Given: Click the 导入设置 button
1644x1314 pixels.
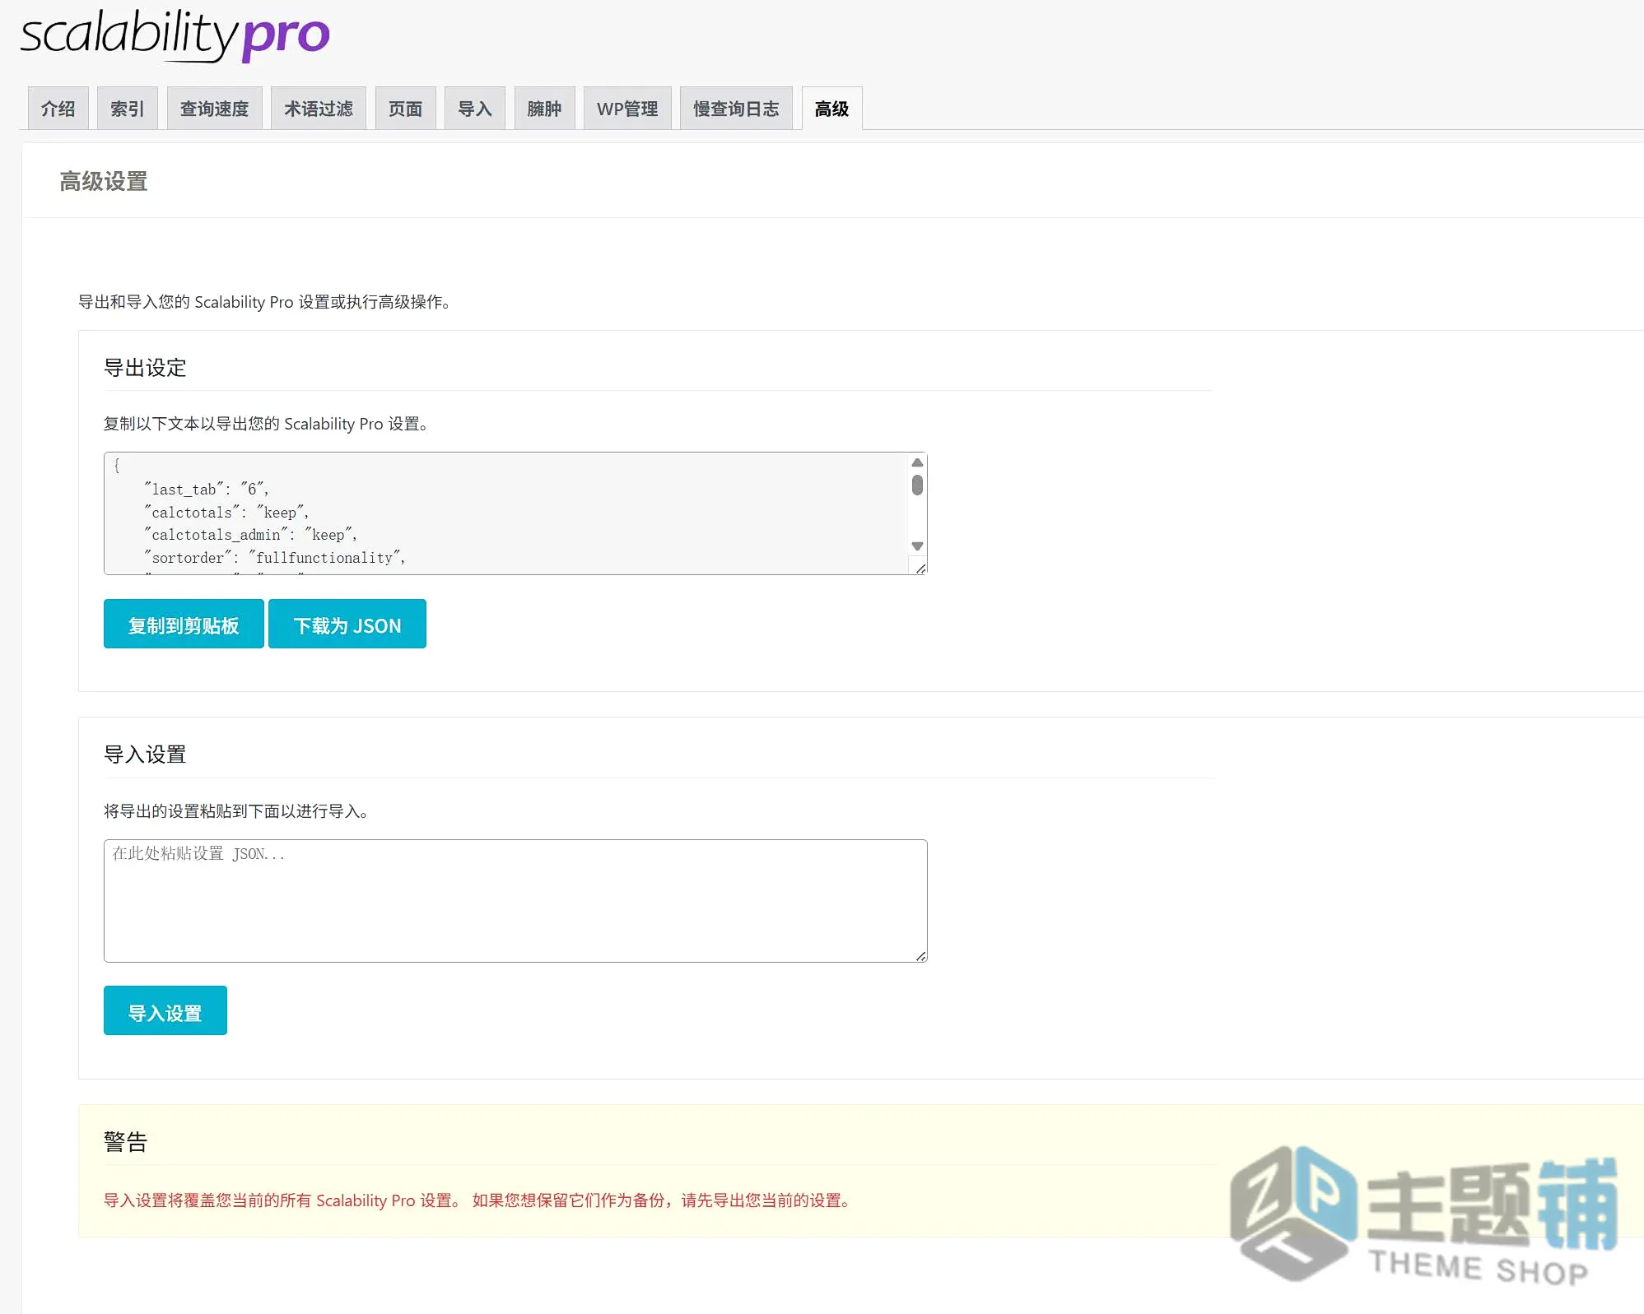Looking at the screenshot, I should pos(165,1011).
